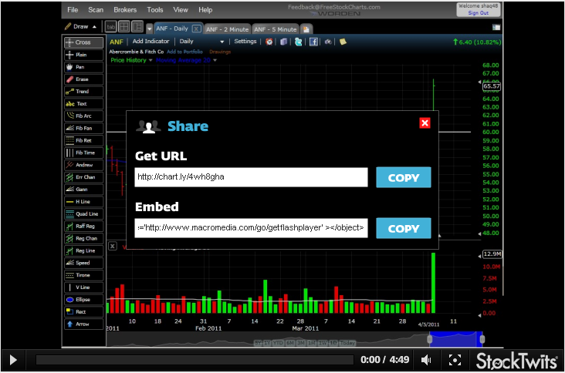Image resolution: width=565 pixels, height=373 pixels.
Task: Select the Fib Time tool
Action: (x=84, y=153)
